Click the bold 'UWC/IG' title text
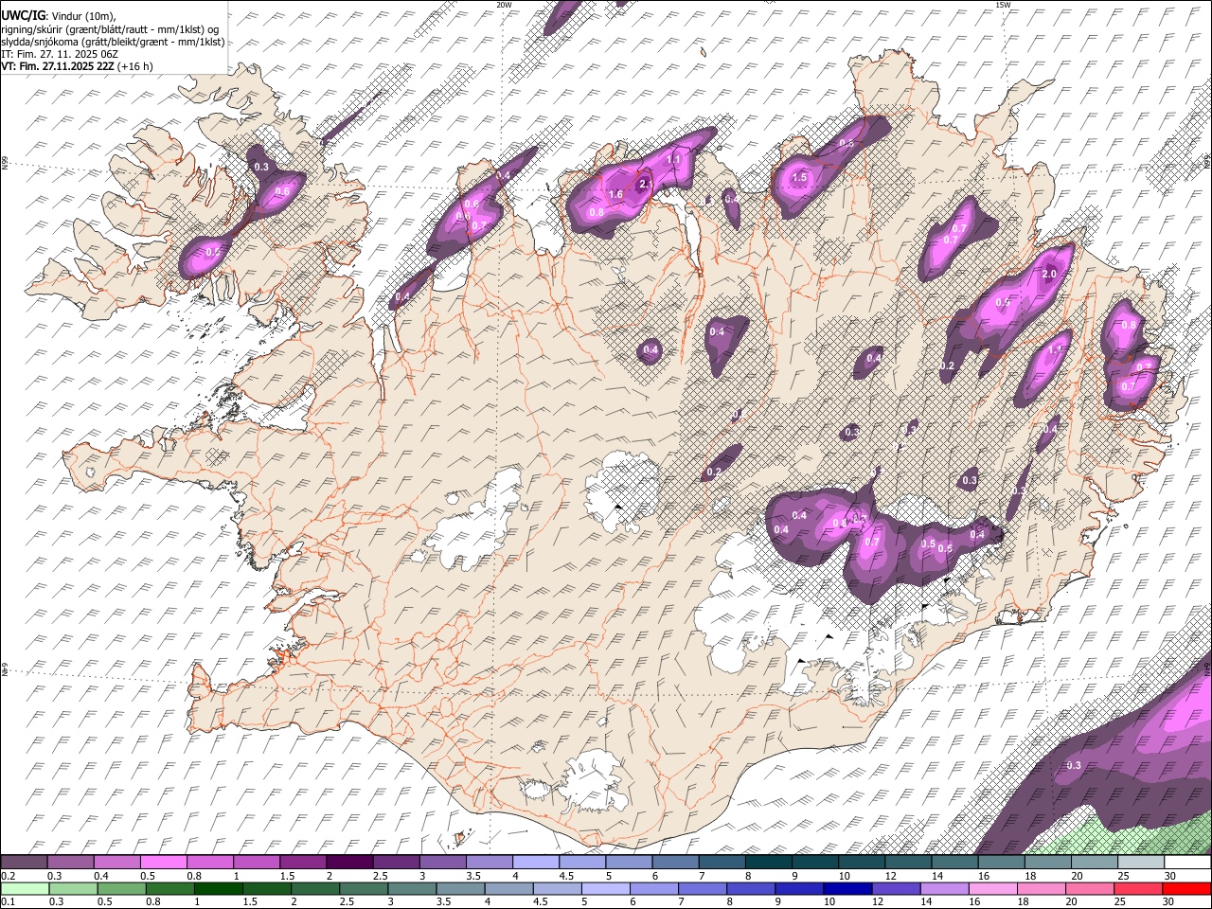Screen dimensions: 1212x909 tap(23, 16)
